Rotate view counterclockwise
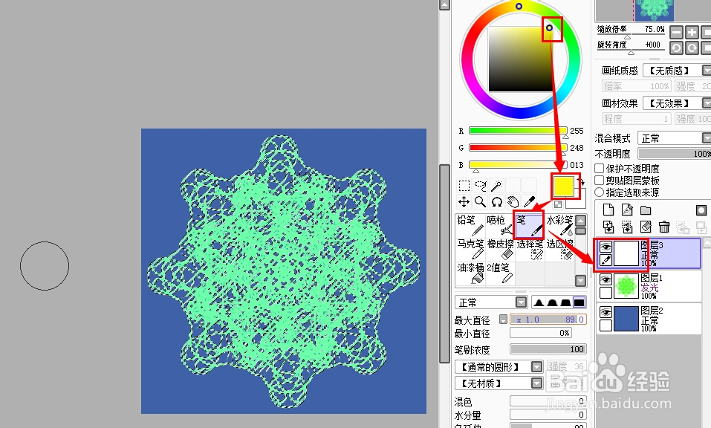Image resolution: width=711 pixels, height=428 pixels. click(677, 48)
